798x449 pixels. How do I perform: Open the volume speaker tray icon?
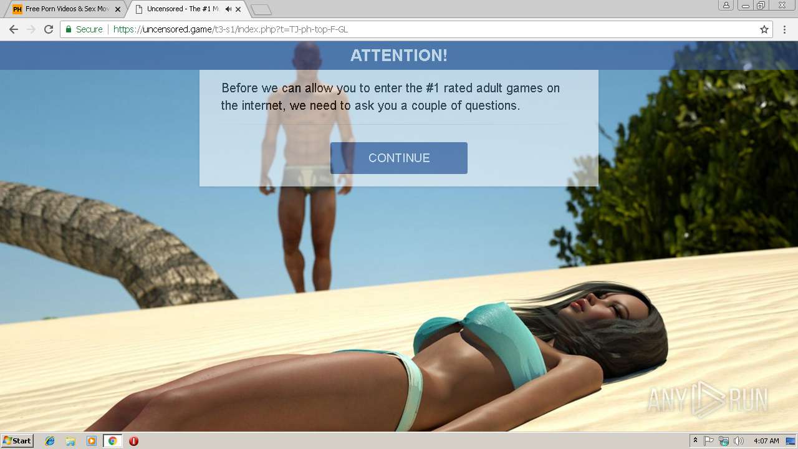point(739,441)
